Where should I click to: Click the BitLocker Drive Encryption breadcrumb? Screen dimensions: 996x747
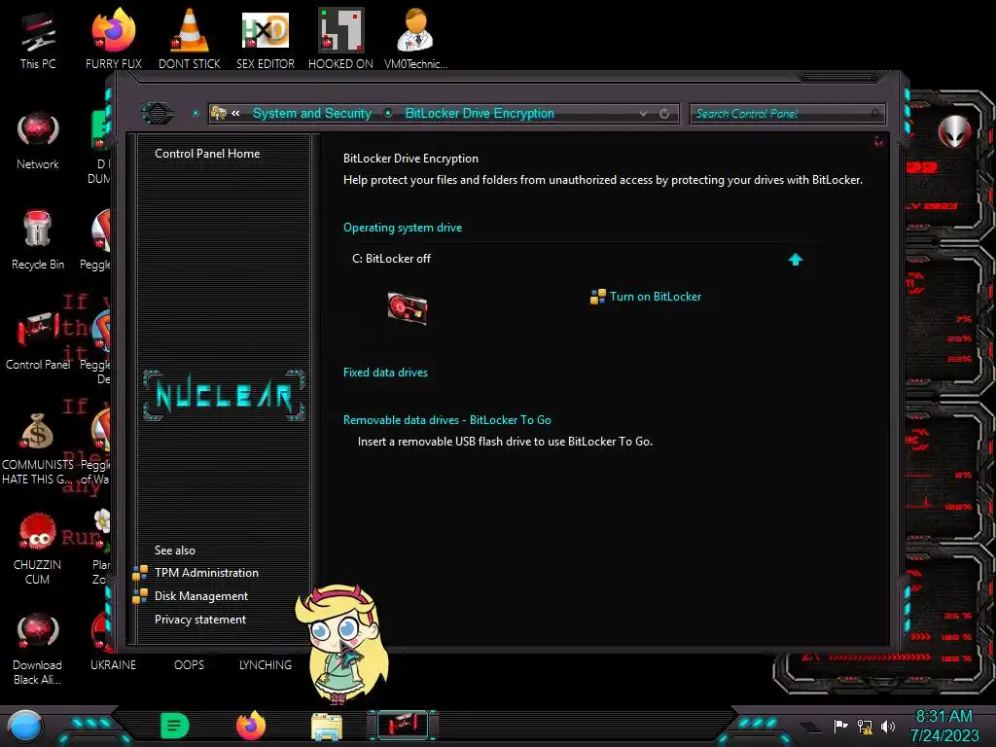pyautogui.click(x=480, y=113)
